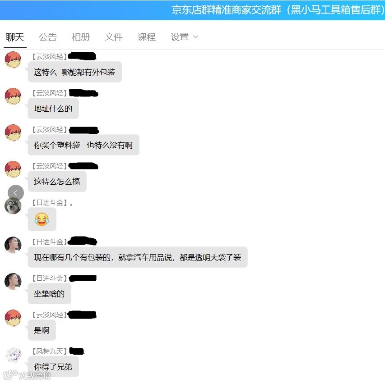The width and height of the screenshot is (385, 383).
Task: Open the 设置 menu
Action: 180,37
